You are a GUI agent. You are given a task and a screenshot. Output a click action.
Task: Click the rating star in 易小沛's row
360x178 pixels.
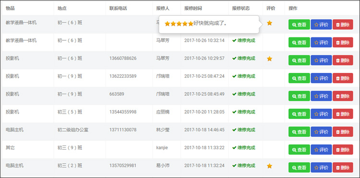[270, 166]
